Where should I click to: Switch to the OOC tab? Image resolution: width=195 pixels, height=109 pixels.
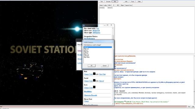(x=118, y=5)
